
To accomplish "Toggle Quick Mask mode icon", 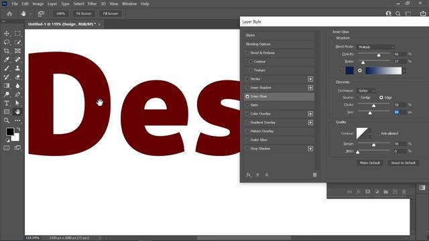I will point(7,148).
